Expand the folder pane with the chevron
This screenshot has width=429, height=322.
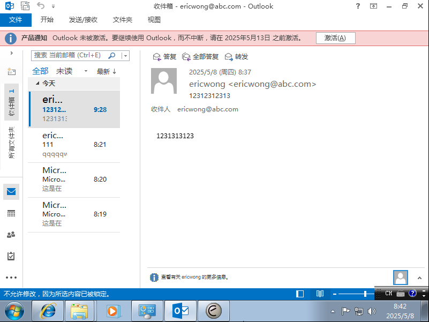pyautogui.click(x=11, y=53)
